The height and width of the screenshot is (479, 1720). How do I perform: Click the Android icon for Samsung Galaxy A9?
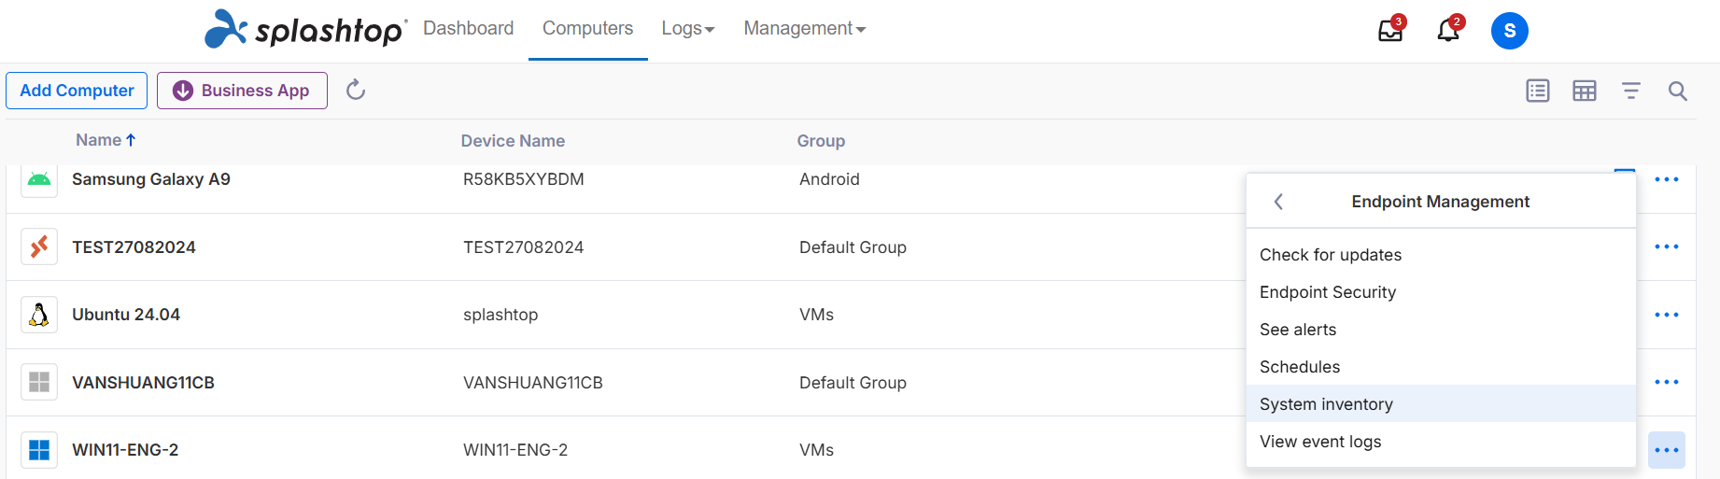[x=39, y=179]
